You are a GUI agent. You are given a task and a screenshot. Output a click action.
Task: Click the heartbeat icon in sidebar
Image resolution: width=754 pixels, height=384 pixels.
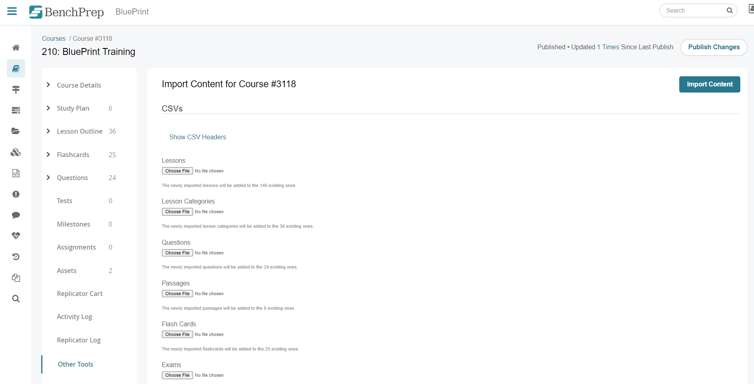click(16, 236)
